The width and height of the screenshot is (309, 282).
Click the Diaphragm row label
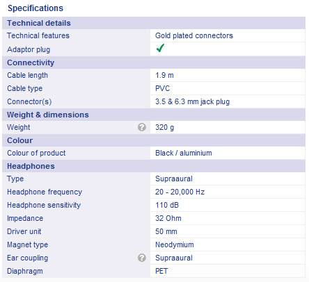25,271
